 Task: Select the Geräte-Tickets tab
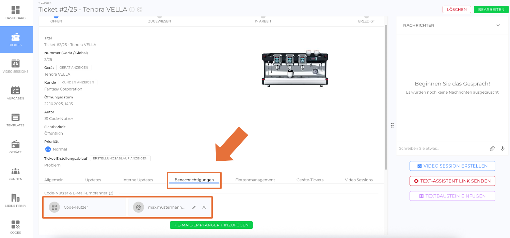coord(310,180)
